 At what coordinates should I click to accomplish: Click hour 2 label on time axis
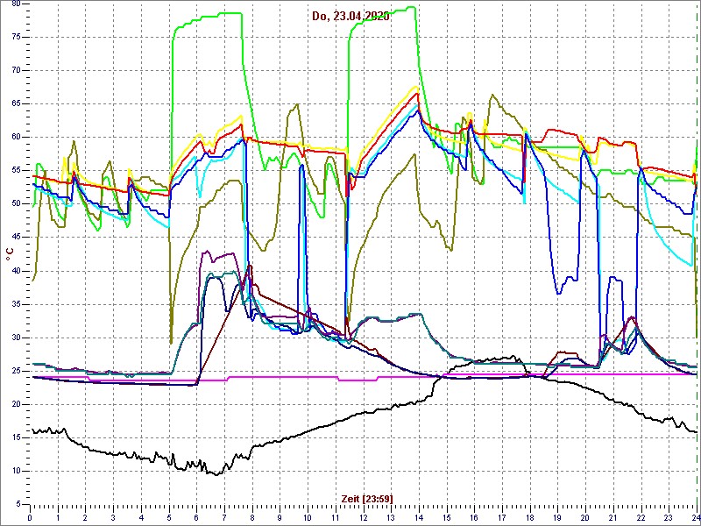point(85,517)
